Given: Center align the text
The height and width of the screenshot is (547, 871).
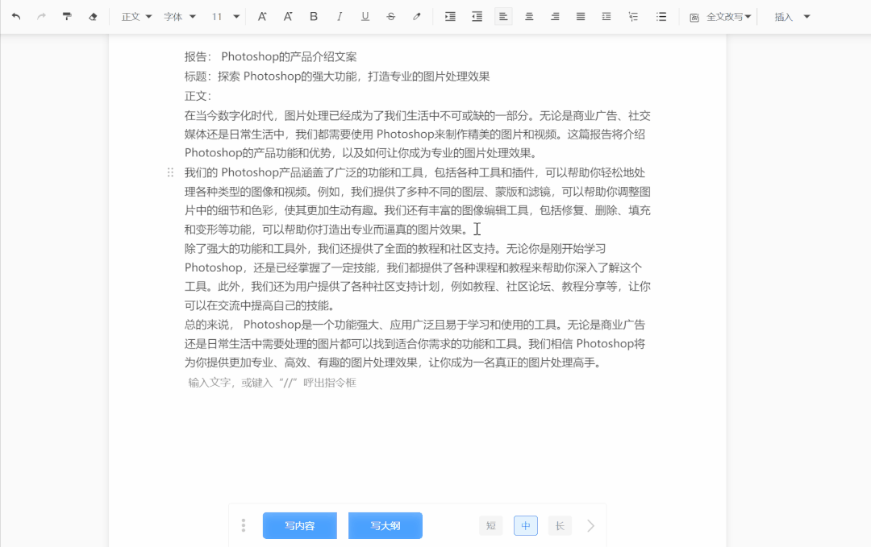Looking at the screenshot, I should pyautogui.click(x=529, y=17).
